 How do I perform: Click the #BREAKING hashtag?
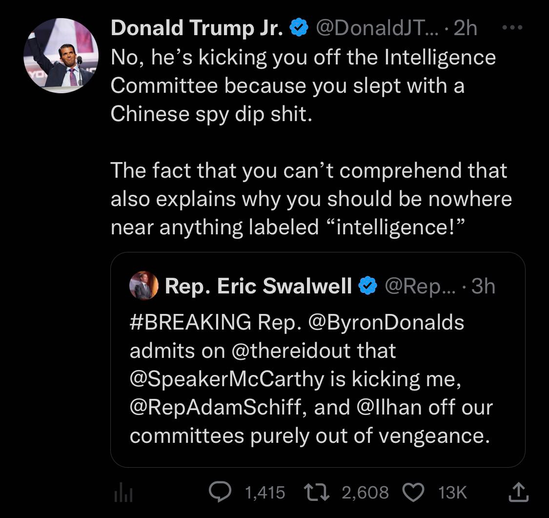[x=190, y=322]
